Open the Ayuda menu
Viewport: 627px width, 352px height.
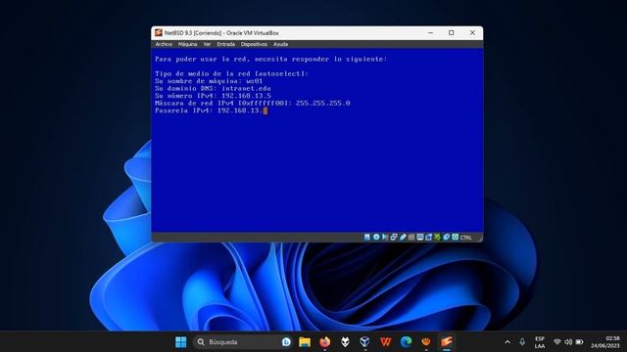[x=281, y=44]
